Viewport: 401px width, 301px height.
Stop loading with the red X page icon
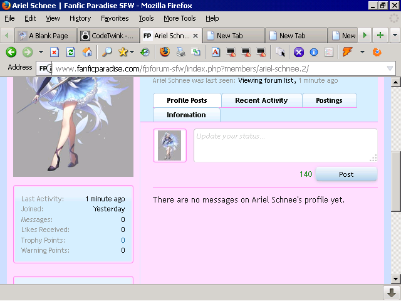pyautogui.click(x=55, y=52)
